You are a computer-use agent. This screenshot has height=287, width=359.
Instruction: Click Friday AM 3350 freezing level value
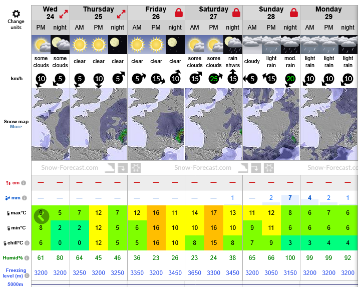point(137,273)
